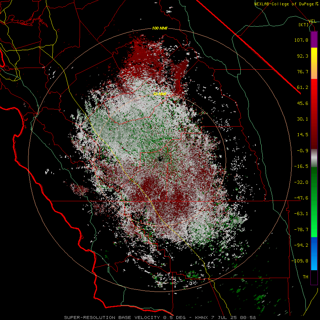This screenshot has height=320, width=320.
Task: Pick the purple segment of the velocity scale
Action: pos(314,40)
